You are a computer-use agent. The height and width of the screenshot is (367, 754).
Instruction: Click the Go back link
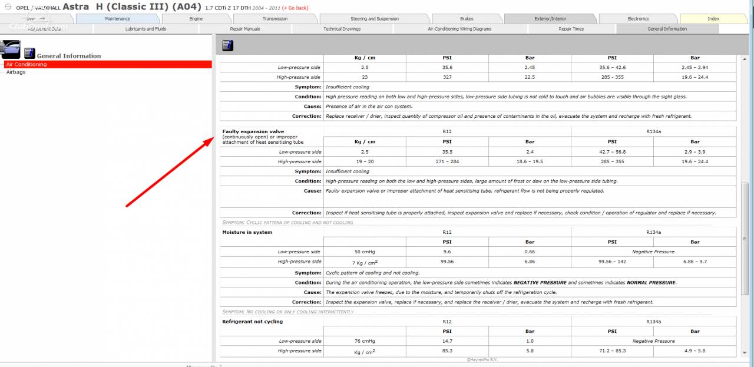[296, 8]
